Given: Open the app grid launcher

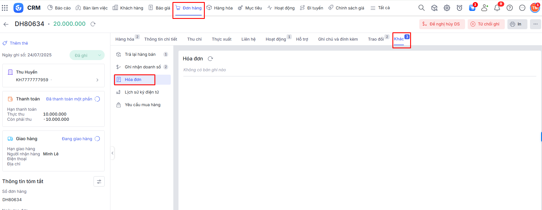Looking at the screenshot, I should tap(5, 8).
